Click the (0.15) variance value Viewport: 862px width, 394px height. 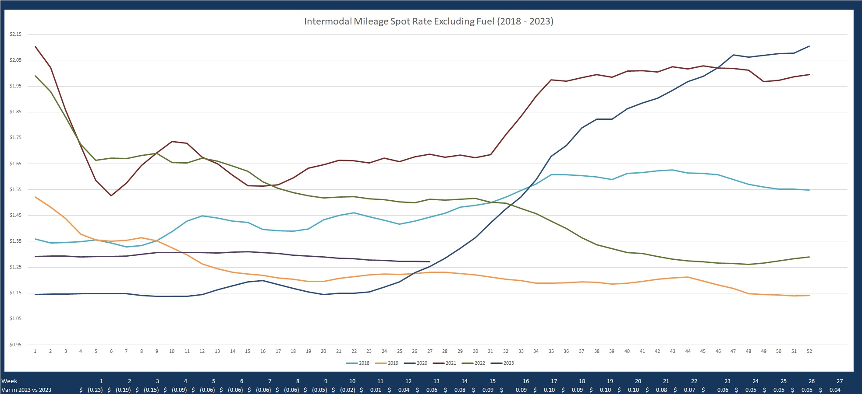[x=151, y=390]
